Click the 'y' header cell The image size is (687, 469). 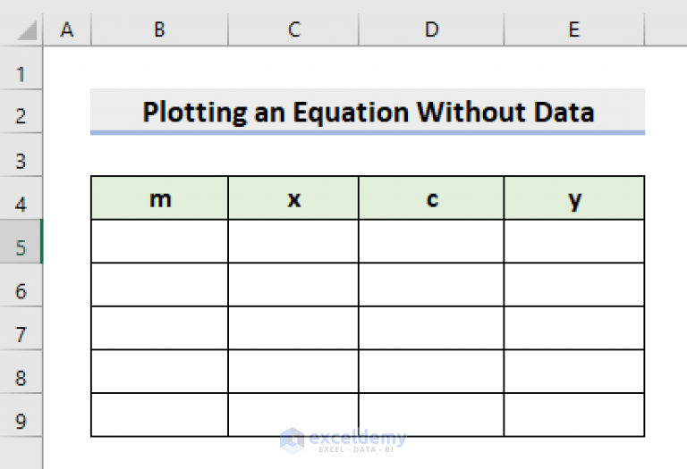573,198
